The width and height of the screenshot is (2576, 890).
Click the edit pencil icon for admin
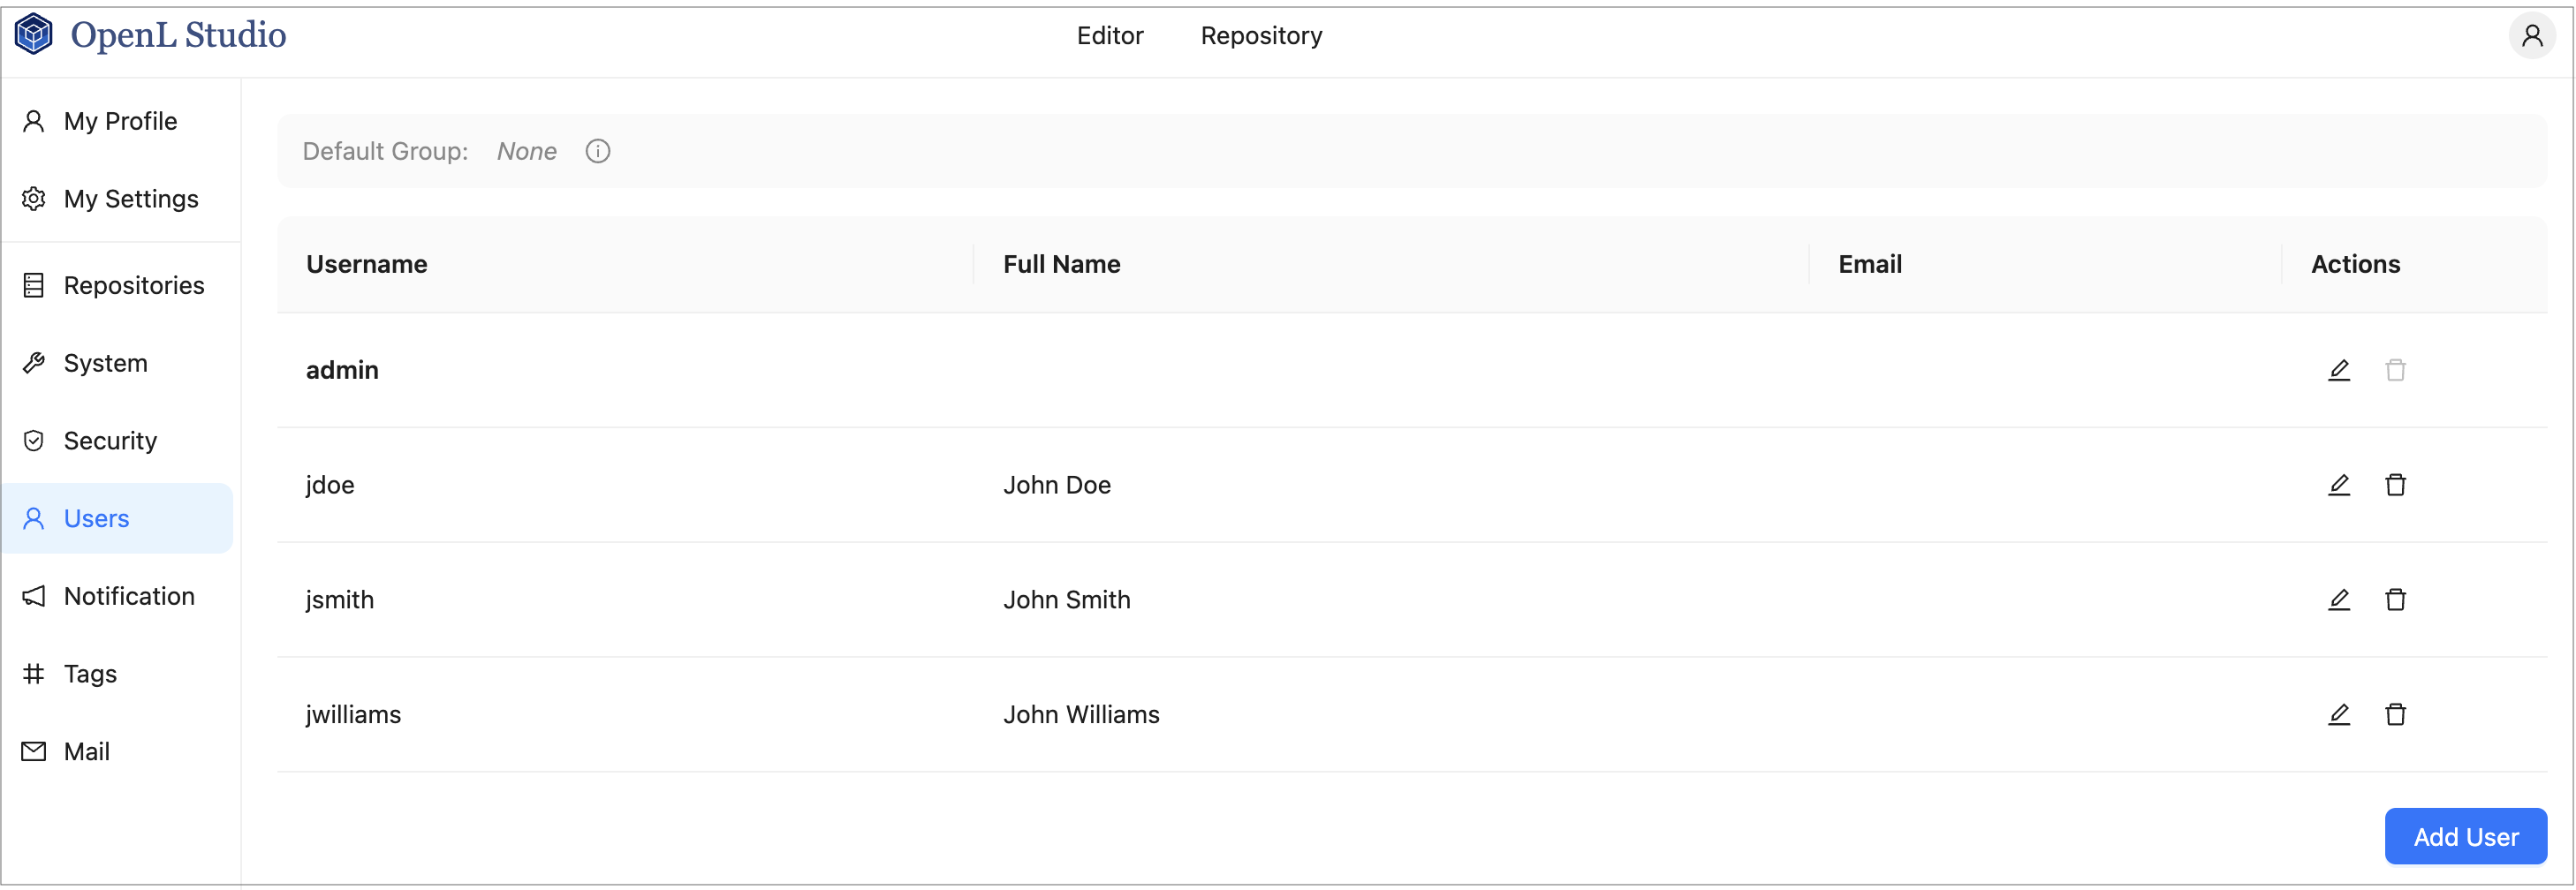pos(2338,370)
